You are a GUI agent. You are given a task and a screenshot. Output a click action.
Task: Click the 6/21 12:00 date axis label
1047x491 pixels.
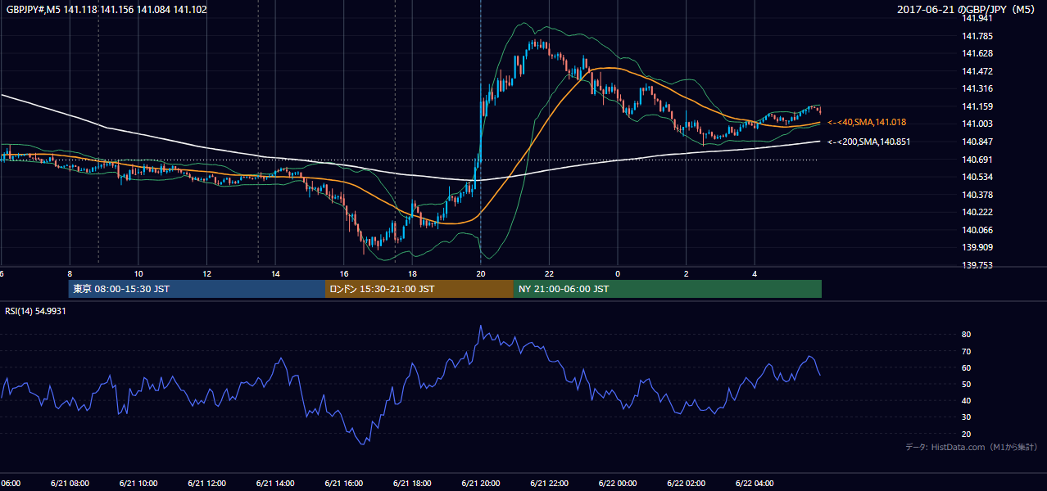coord(206,483)
